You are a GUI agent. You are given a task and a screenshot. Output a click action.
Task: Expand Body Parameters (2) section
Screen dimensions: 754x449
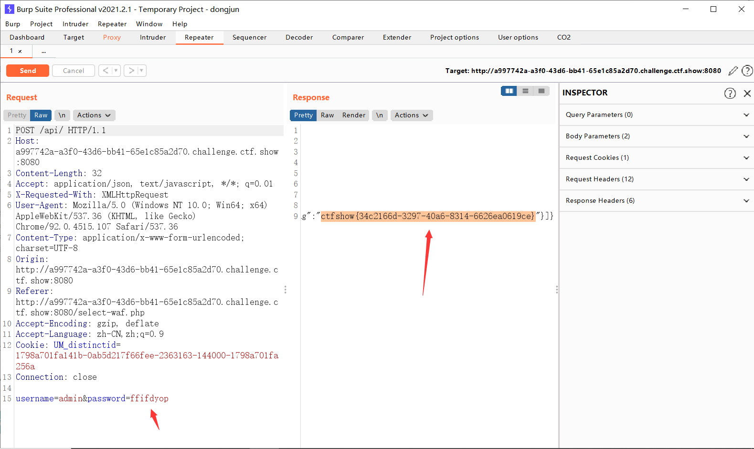657,136
